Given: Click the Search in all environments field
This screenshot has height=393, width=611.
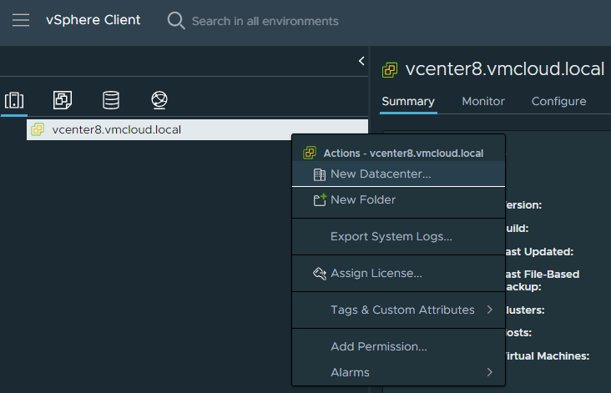Looking at the screenshot, I should [265, 21].
